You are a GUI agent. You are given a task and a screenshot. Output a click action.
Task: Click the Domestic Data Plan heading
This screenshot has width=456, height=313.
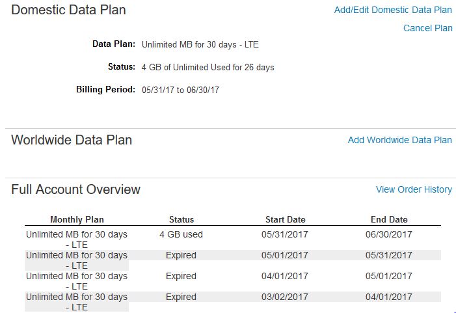click(x=68, y=10)
